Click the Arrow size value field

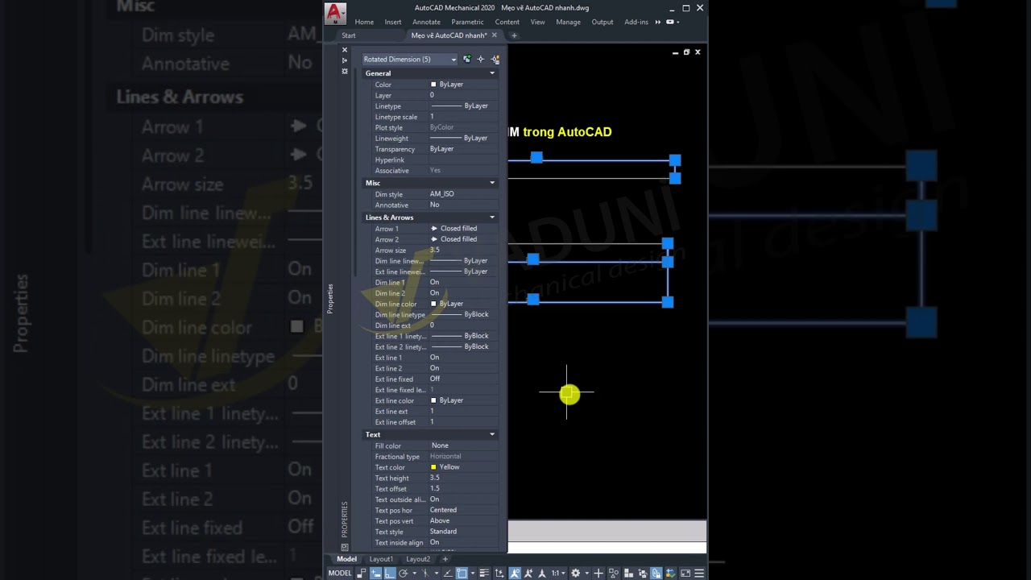click(x=464, y=251)
